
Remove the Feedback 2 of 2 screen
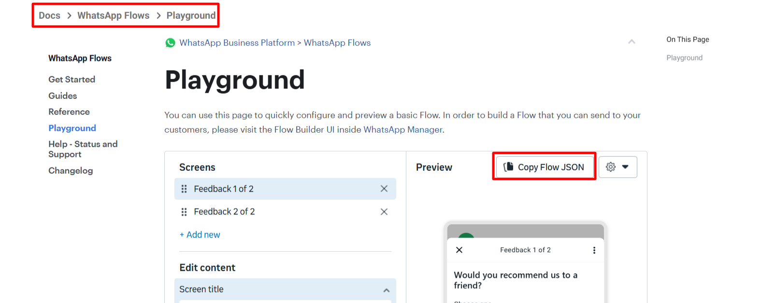click(x=384, y=212)
